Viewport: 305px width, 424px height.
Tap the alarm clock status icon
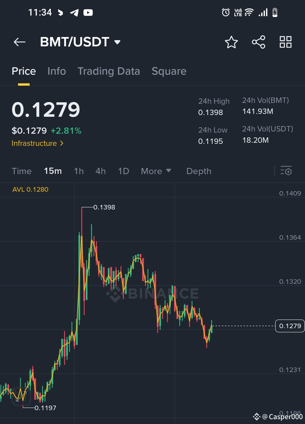click(x=226, y=12)
